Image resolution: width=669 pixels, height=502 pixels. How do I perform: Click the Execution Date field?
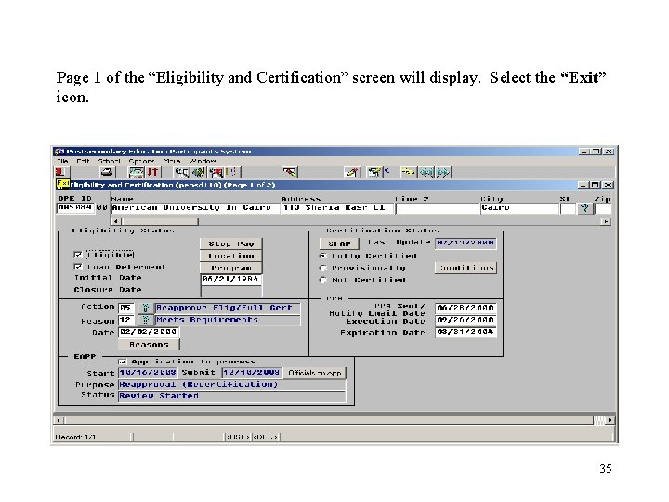[x=466, y=320]
